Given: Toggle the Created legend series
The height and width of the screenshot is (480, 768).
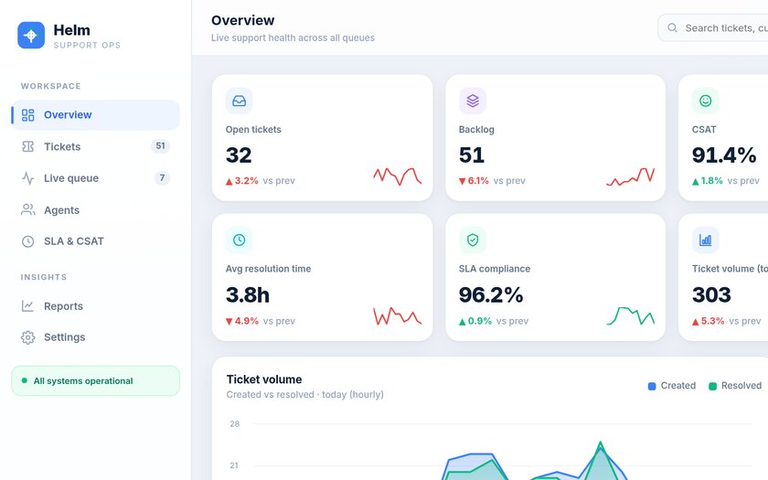Looking at the screenshot, I should tap(671, 386).
